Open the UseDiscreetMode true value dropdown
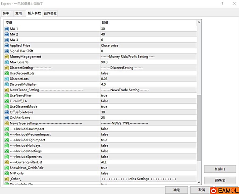239x194 pixels. (x=148, y=107)
